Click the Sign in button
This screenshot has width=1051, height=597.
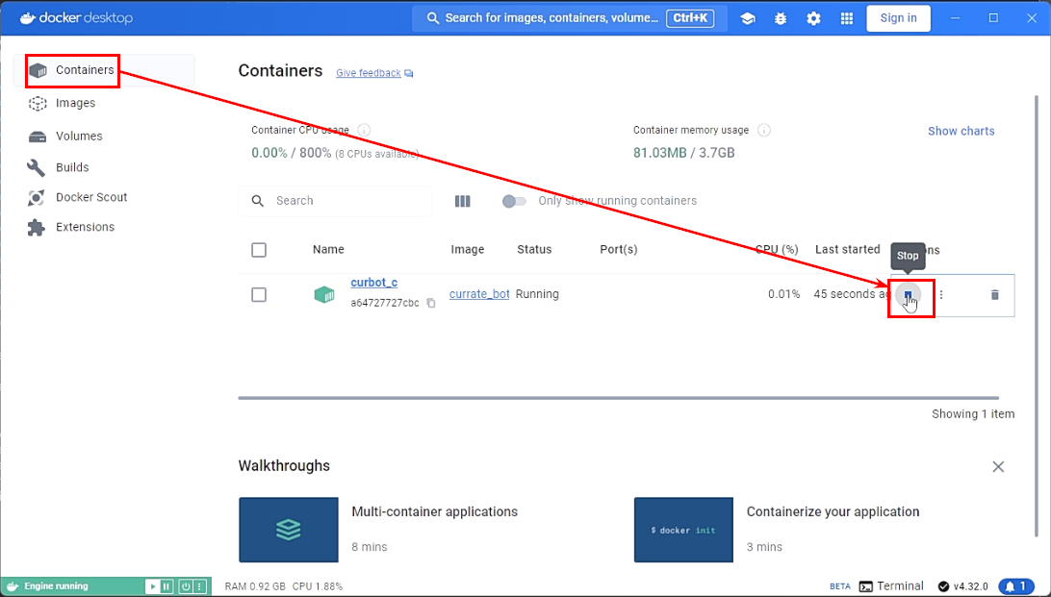tap(898, 18)
